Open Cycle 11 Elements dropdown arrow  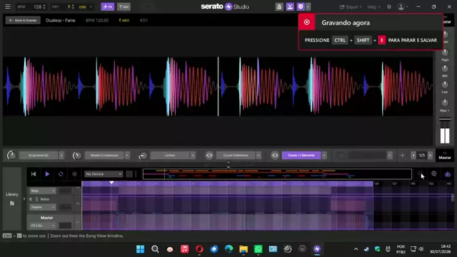click(x=324, y=155)
